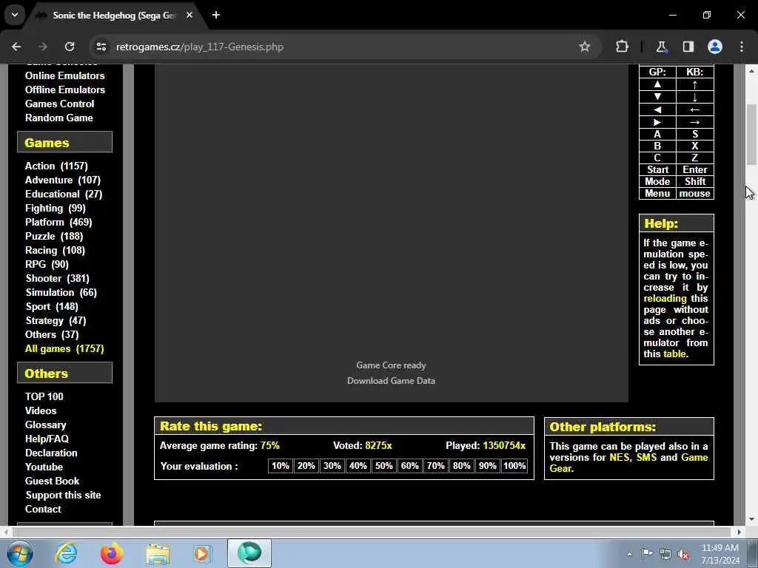This screenshot has width=758, height=568.
Task: Rate the game 100%
Action: [514, 466]
